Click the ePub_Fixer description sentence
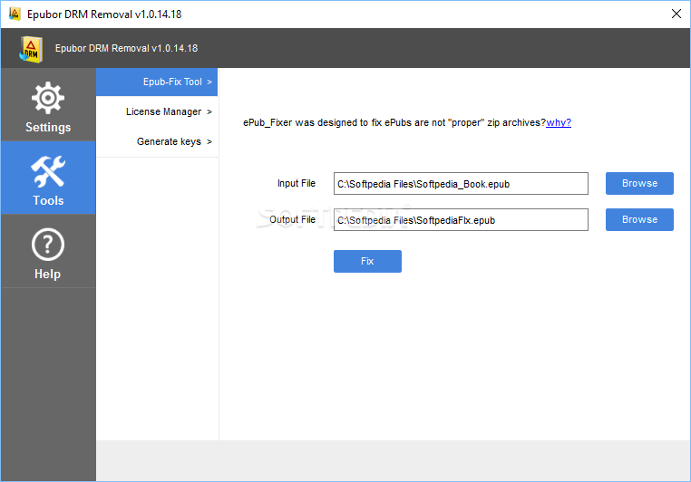Image resolution: width=691 pixels, height=482 pixels. 394,122
